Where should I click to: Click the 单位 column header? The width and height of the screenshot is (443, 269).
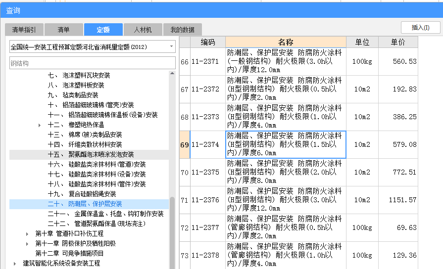362,42
